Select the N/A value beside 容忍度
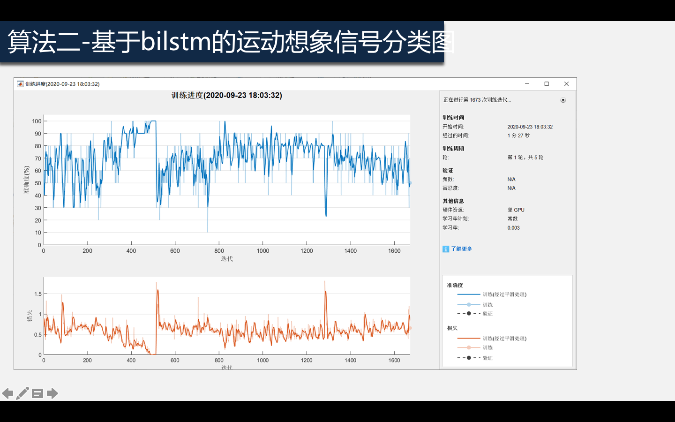 (511, 188)
